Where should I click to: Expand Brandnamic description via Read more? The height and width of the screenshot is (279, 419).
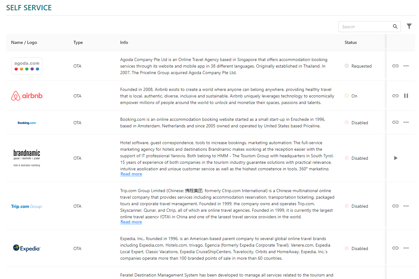click(131, 174)
